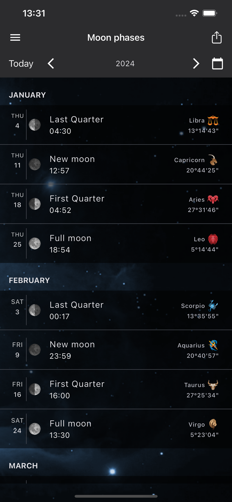Screen dimensions: 232x502
Task: Select February 24 Full moon row
Action: (116, 429)
